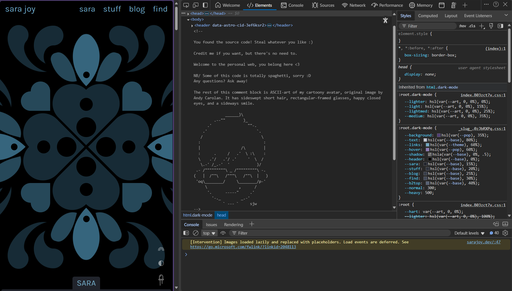Click the sara nav link
512x291 pixels.
pos(87,9)
